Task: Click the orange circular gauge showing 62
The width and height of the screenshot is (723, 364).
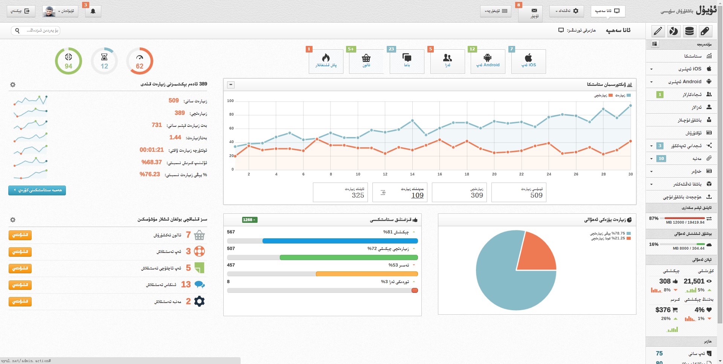Action: tap(140, 61)
